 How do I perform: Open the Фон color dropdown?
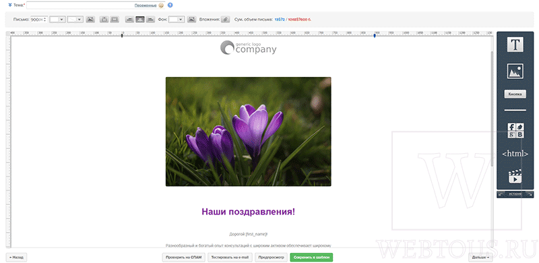click(177, 20)
